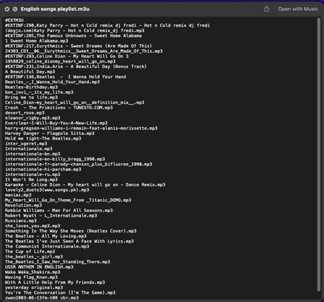Click the line 'Beatles-Birthday.mp3'
Viewport: 324px width, 302px height.
pos(31,87)
